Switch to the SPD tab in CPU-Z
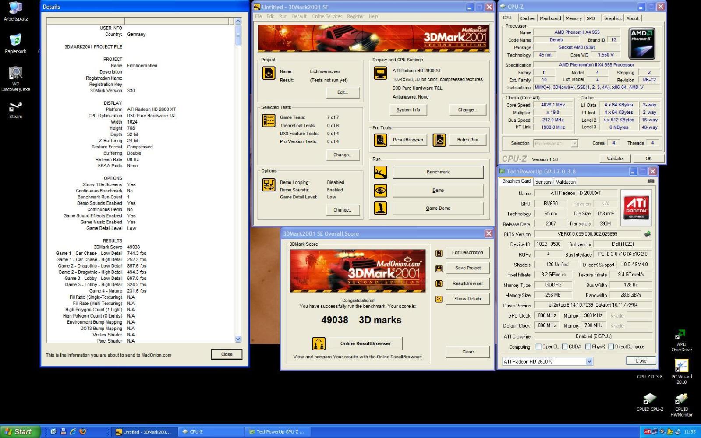Viewport: 701px width, 438px height. [x=591, y=18]
